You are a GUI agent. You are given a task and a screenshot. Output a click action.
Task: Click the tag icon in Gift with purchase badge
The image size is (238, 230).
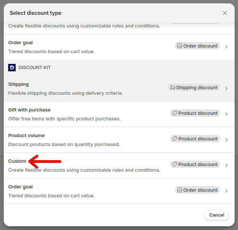(175, 113)
